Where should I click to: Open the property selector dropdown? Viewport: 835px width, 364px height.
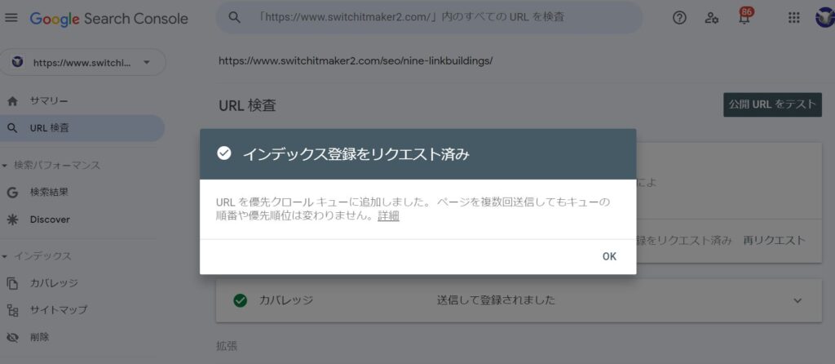(83, 62)
